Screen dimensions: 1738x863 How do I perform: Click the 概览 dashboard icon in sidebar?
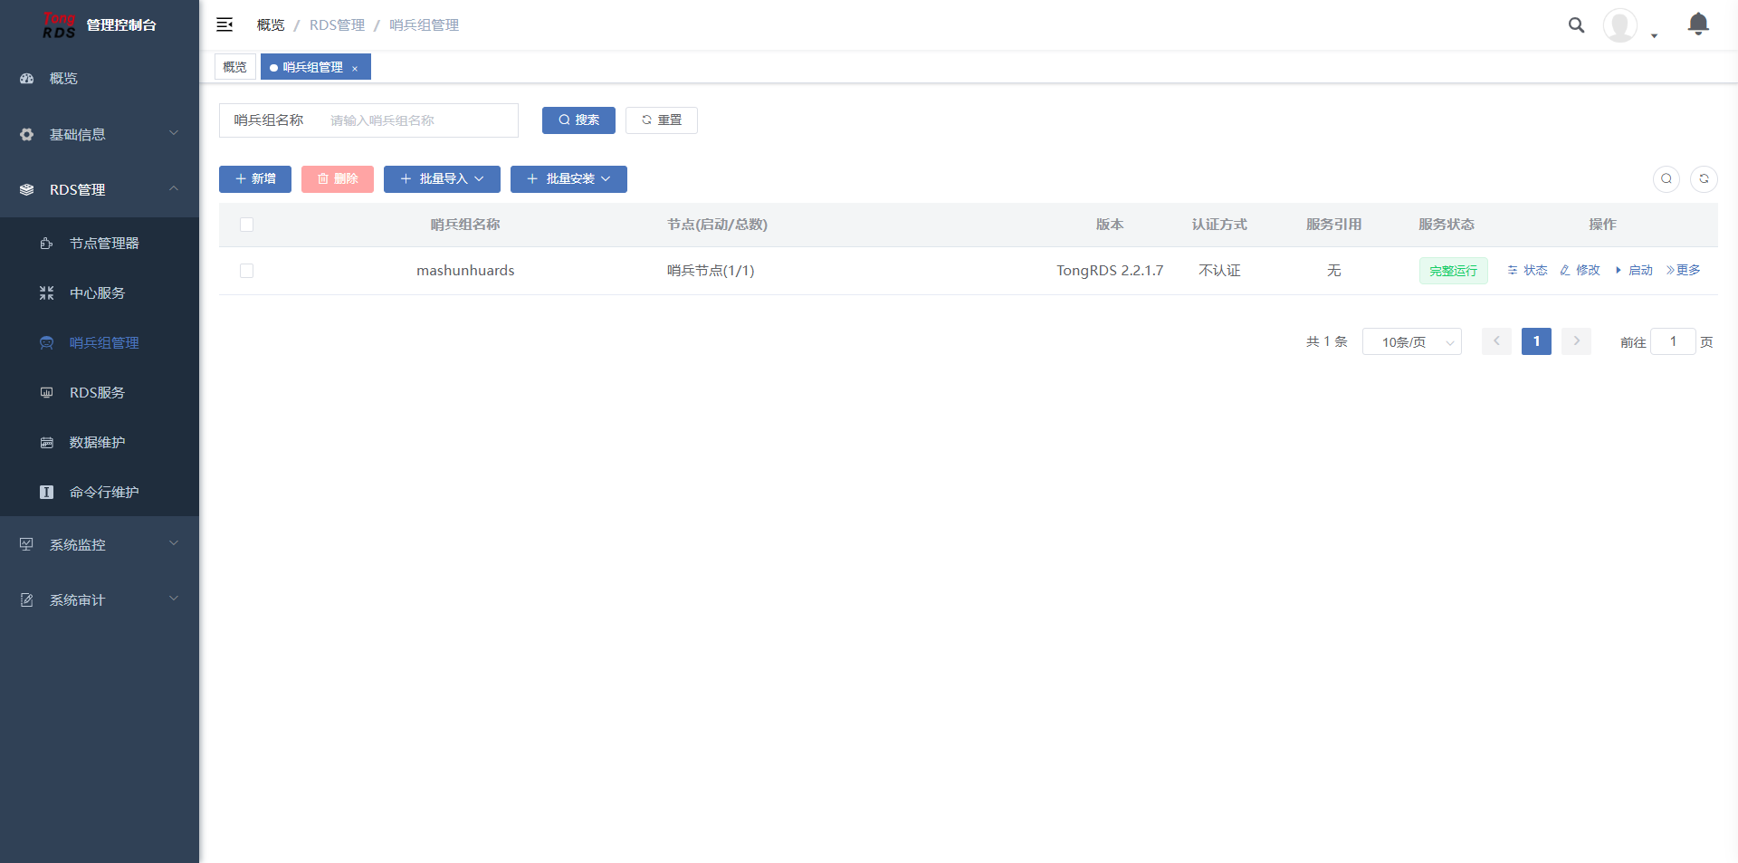[x=27, y=79]
